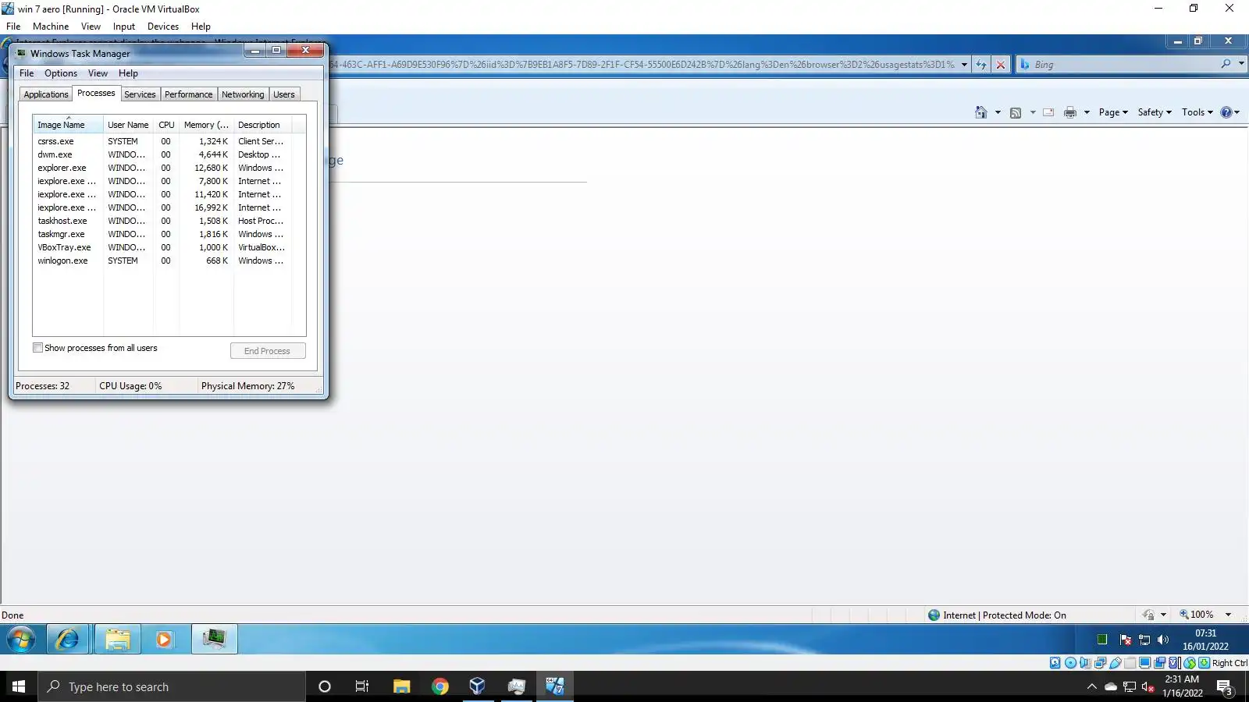This screenshot has width=1249, height=702.
Task: Expand the Home button dropdown arrow
Action: click(998, 112)
